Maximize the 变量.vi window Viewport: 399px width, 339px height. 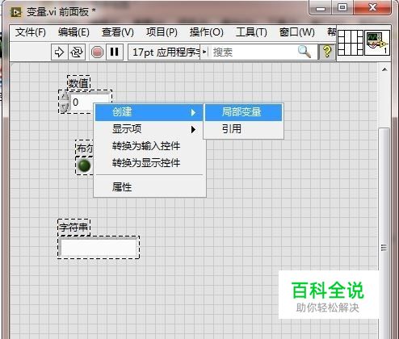pos(342,8)
